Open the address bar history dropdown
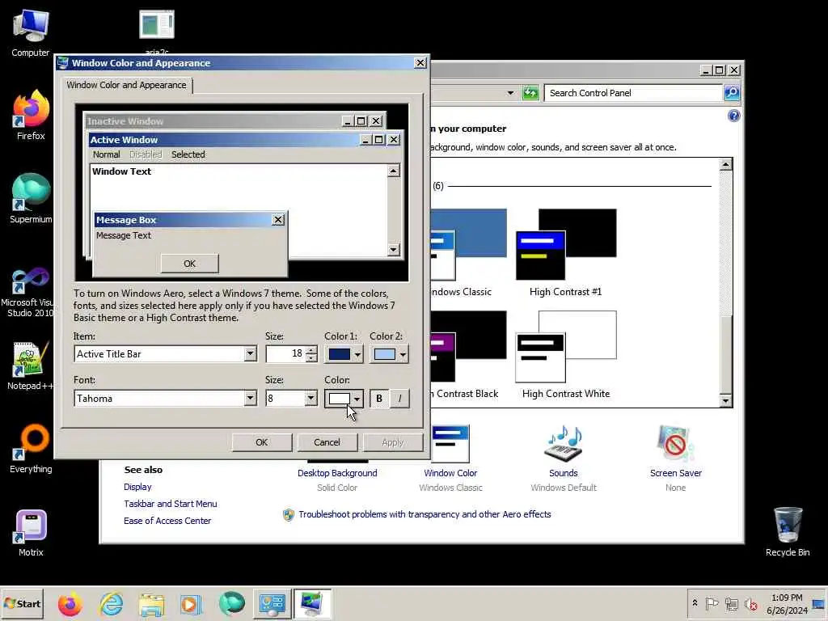This screenshot has width=828, height=621. pyautogui.click(x=510, y=93)
